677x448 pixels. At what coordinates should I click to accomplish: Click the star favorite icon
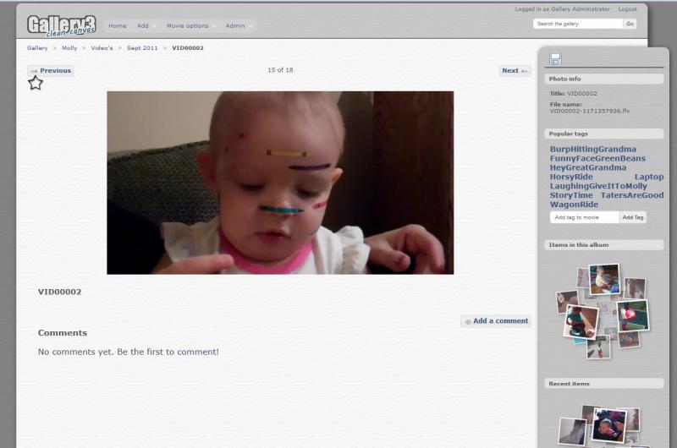35,83
